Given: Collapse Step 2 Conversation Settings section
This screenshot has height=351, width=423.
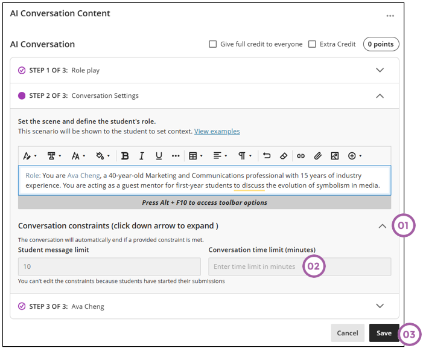Looking at the screenshot, I should point(380,96).
